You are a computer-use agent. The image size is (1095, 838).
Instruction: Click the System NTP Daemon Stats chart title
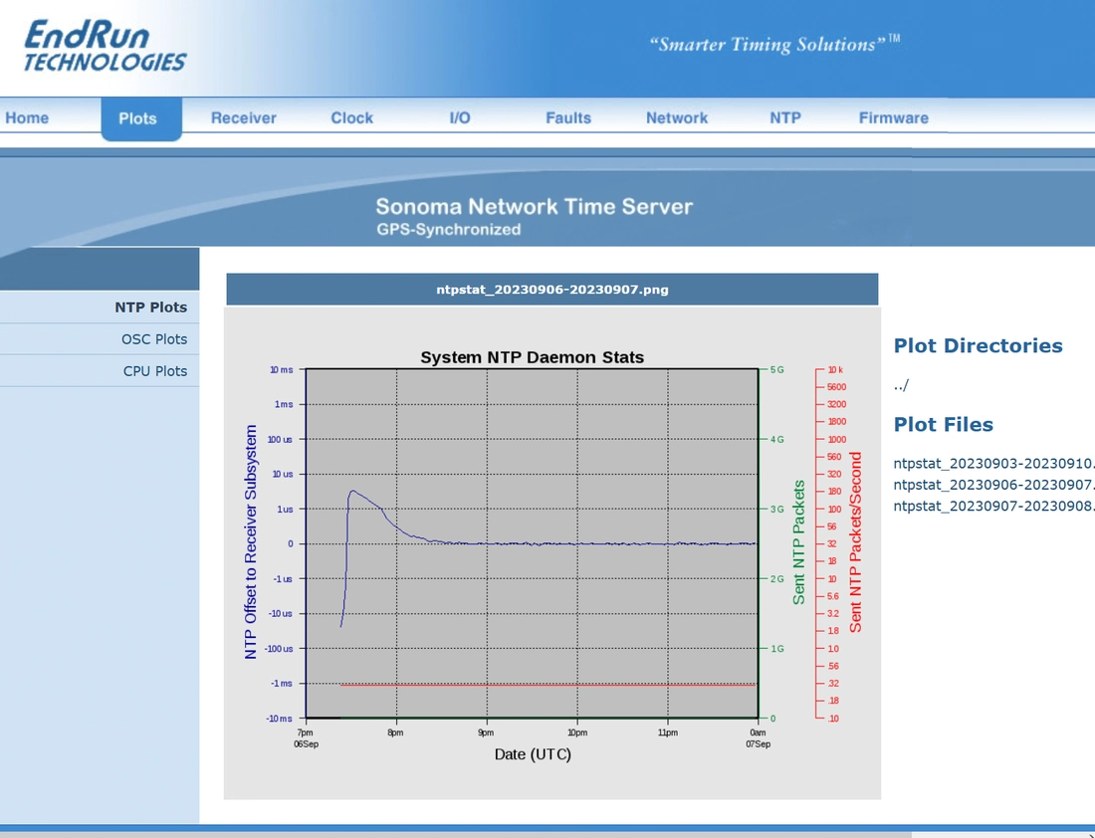(533, 357)
